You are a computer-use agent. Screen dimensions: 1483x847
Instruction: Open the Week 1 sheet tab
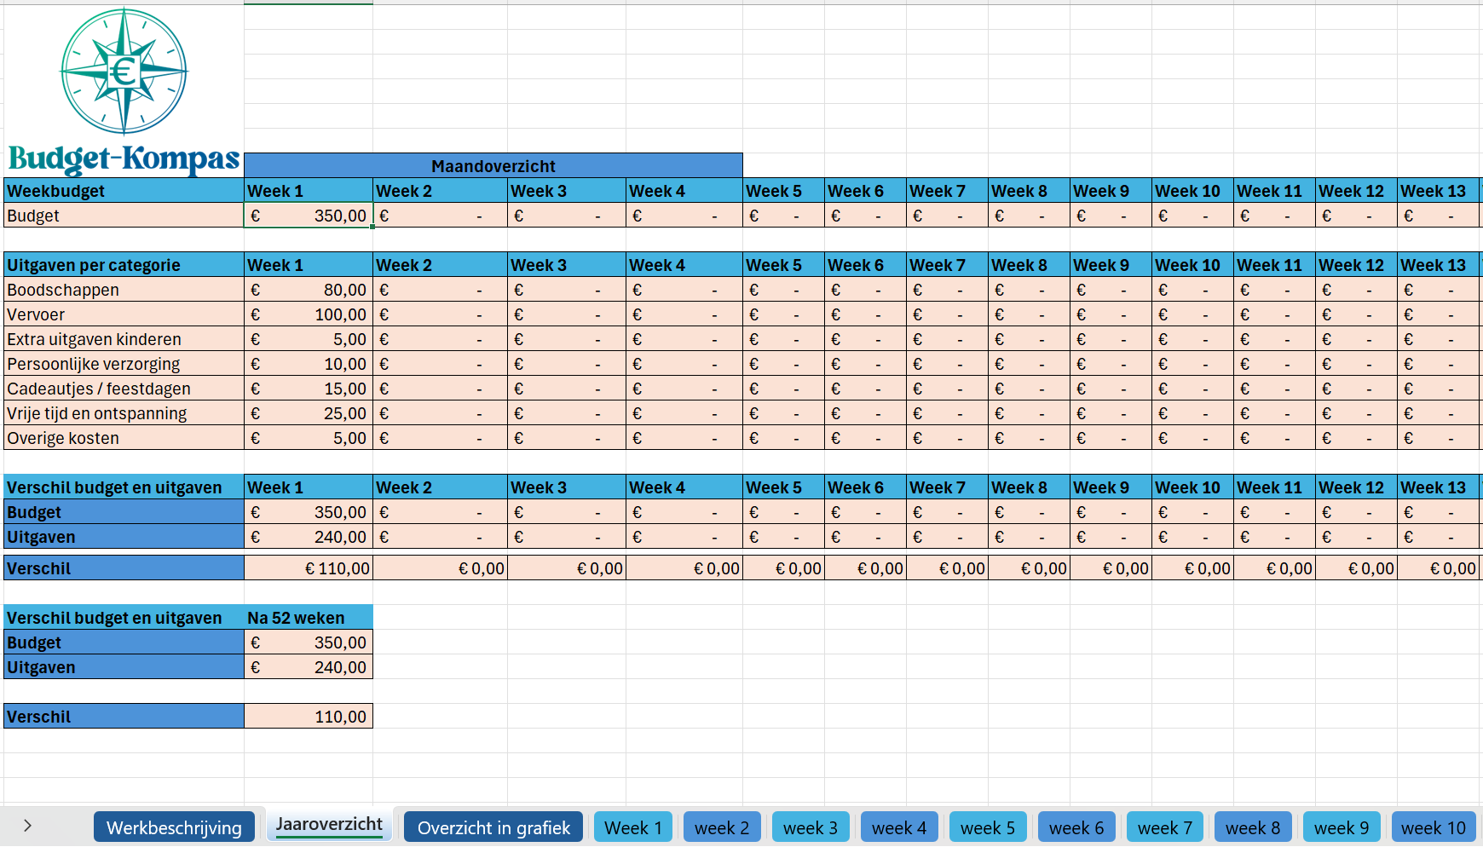point(632,827)
